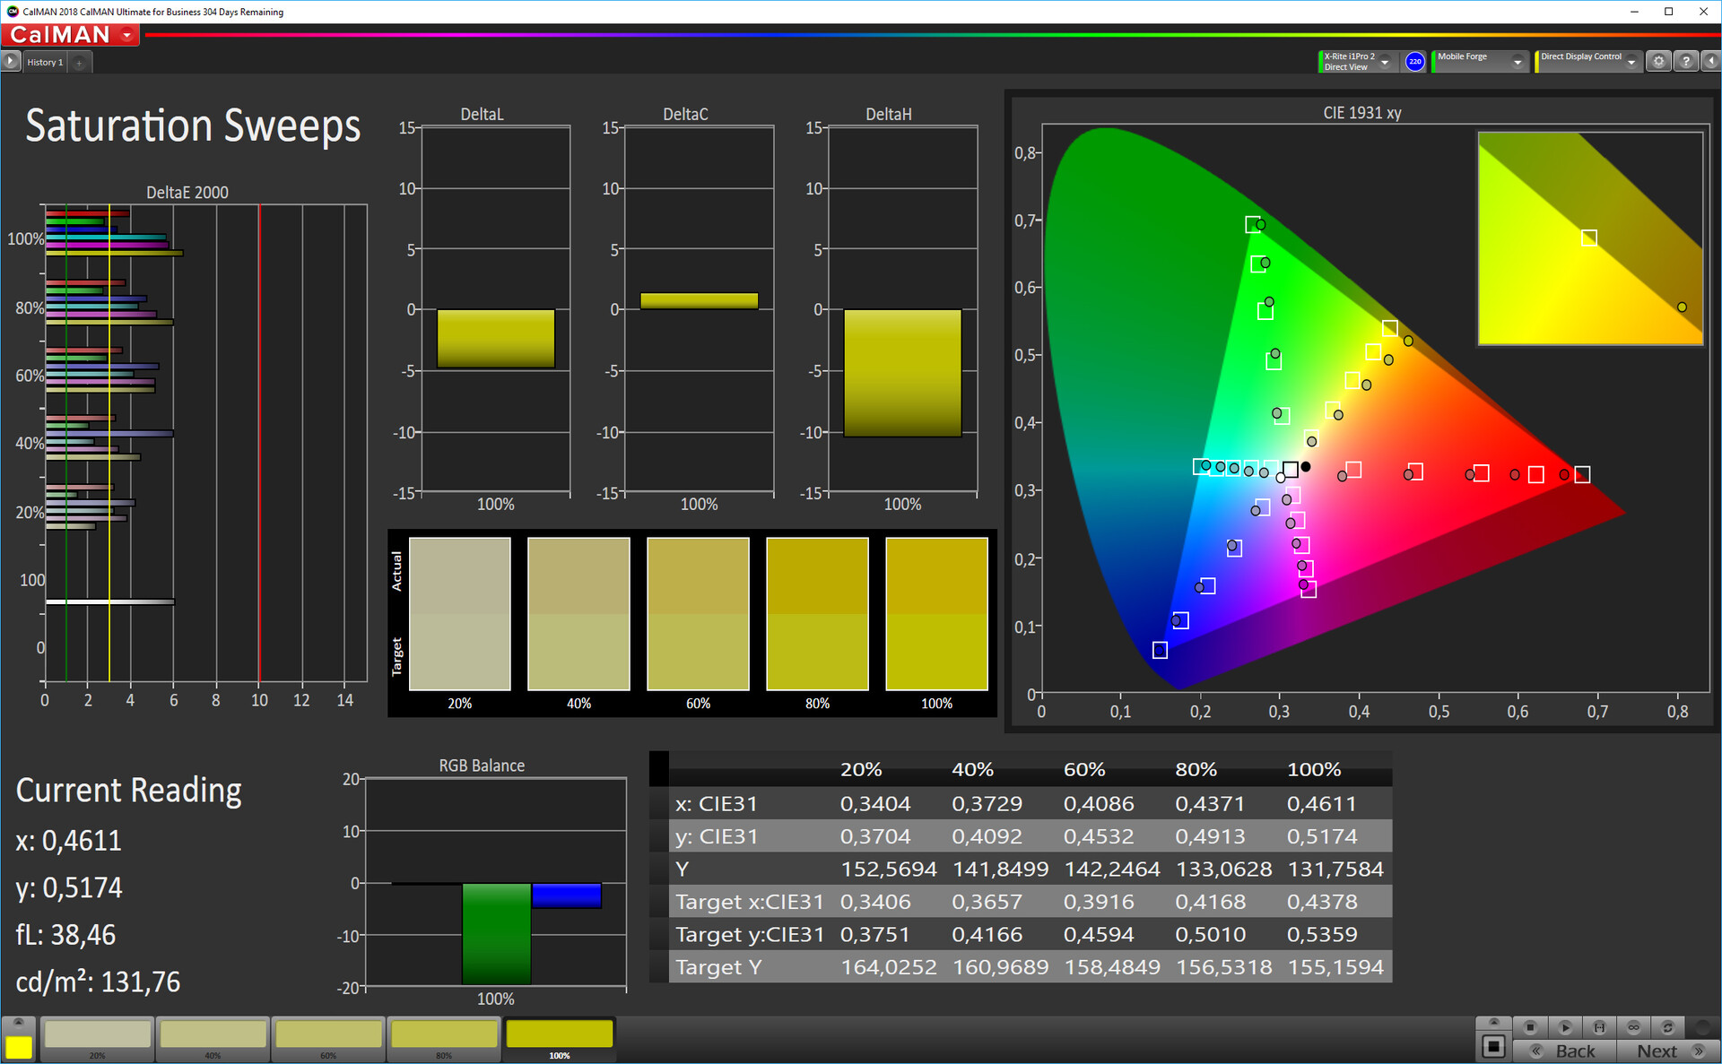
Task: Select the History 1 tab
Action: tap(45, 62)
